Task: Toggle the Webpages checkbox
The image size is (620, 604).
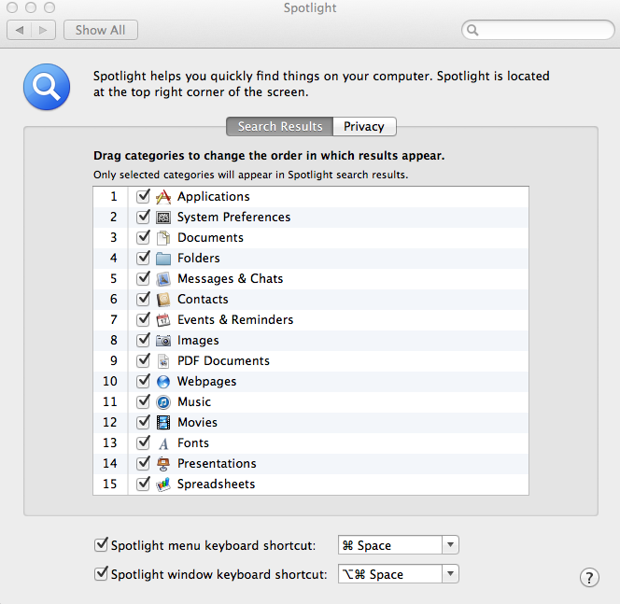Action: pyautogui.click(x=143, y=381)
